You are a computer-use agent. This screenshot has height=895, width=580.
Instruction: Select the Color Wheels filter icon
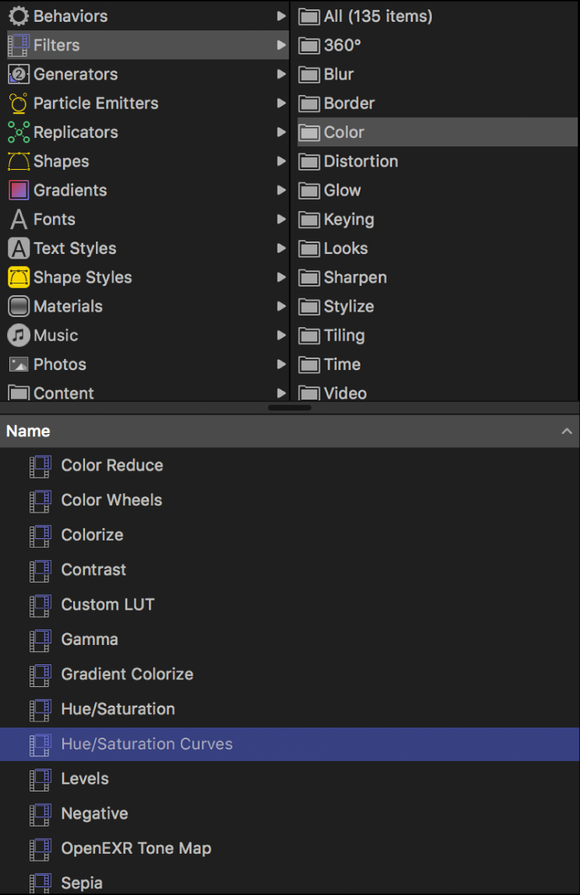[40, 501]
